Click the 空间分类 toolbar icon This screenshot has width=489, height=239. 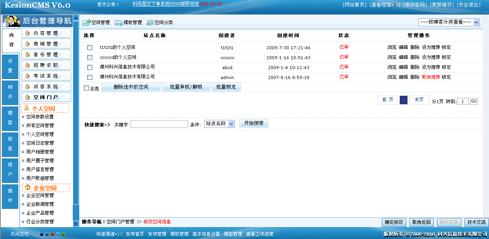click(x=150, y=23)
